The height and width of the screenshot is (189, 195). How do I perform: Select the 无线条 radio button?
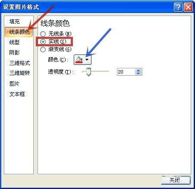coord(43,34)
